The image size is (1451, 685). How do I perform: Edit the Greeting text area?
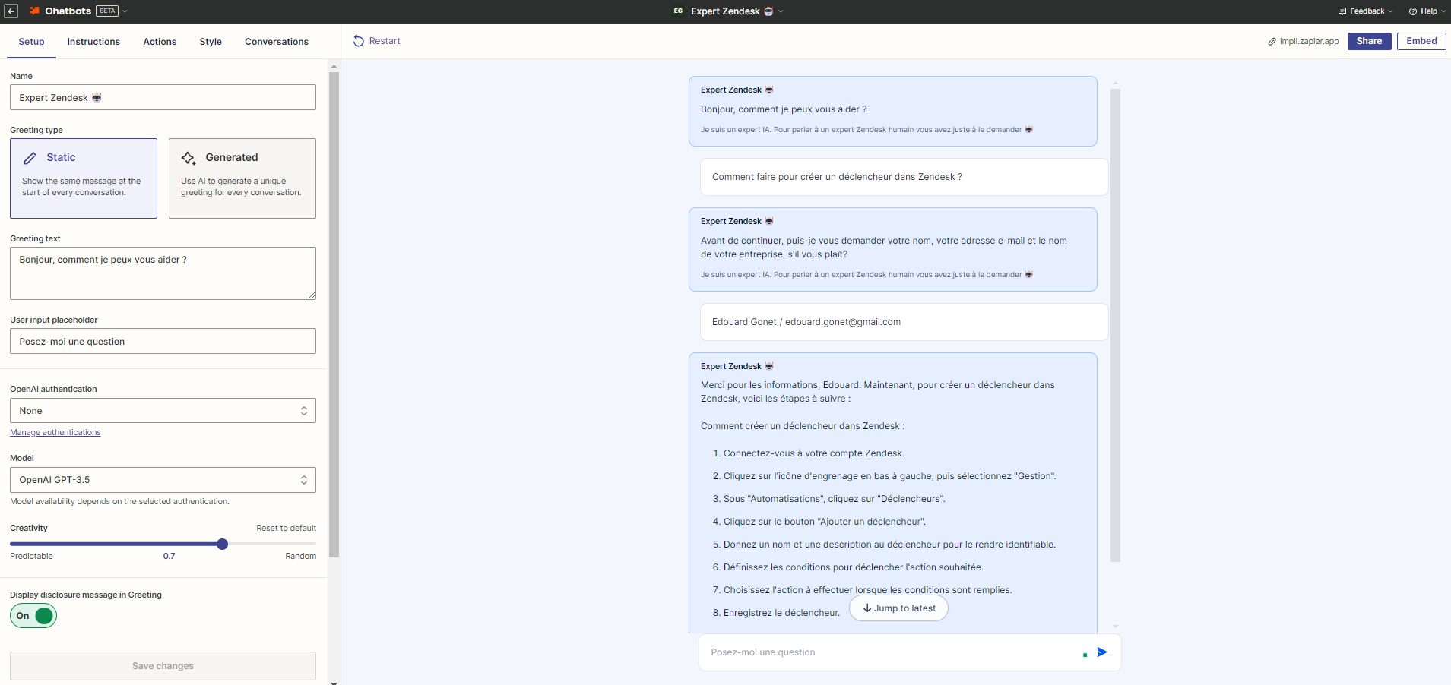[163, 273]
